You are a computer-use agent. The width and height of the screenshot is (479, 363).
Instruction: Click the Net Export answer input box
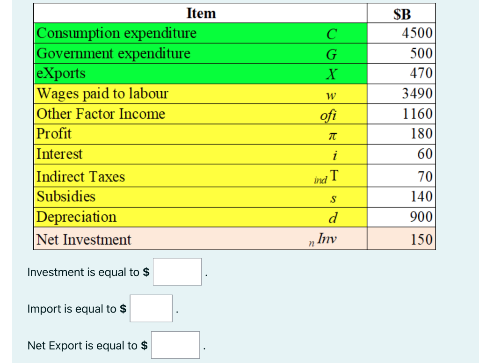point(175,345)
